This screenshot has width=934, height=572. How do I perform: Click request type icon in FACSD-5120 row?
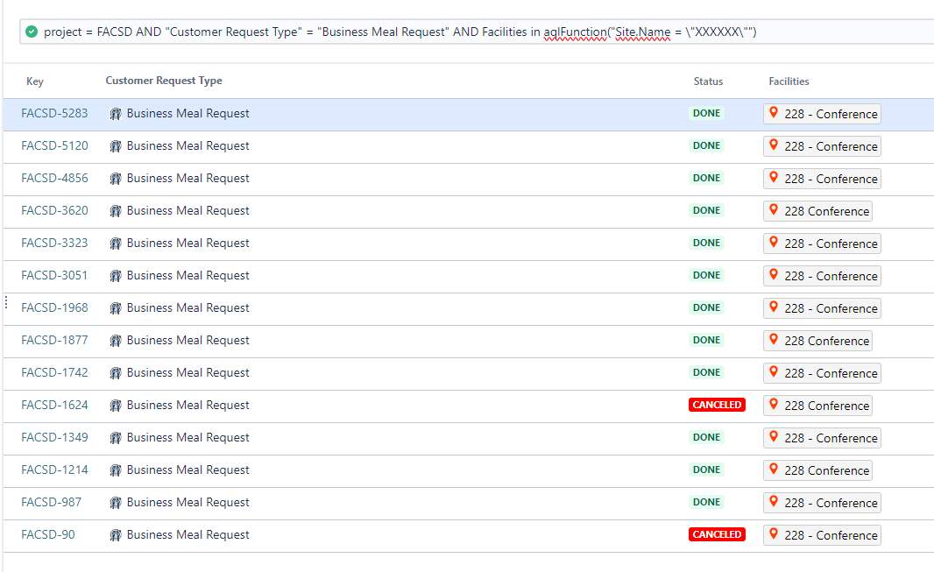click(116, 146)
